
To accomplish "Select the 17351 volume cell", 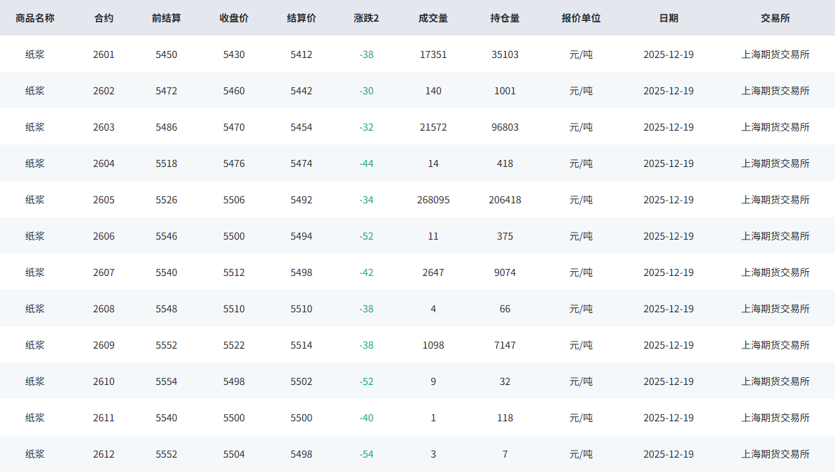I will (x=433, y=54).
